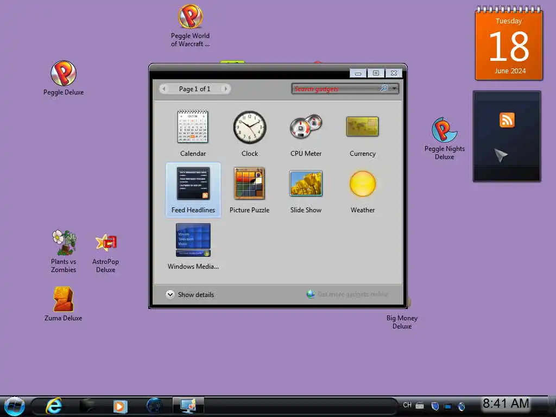Open Peggle Nights Deluxe desktop icon

[x=444, y=138]
